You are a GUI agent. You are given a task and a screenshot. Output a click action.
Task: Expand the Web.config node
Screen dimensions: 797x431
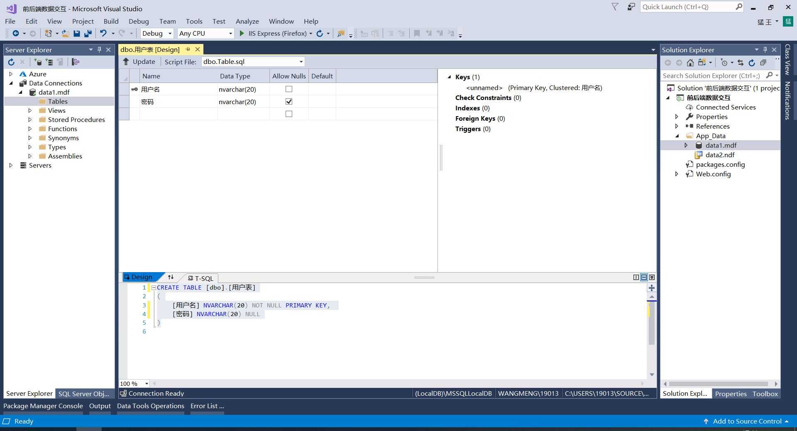(677, 174)
